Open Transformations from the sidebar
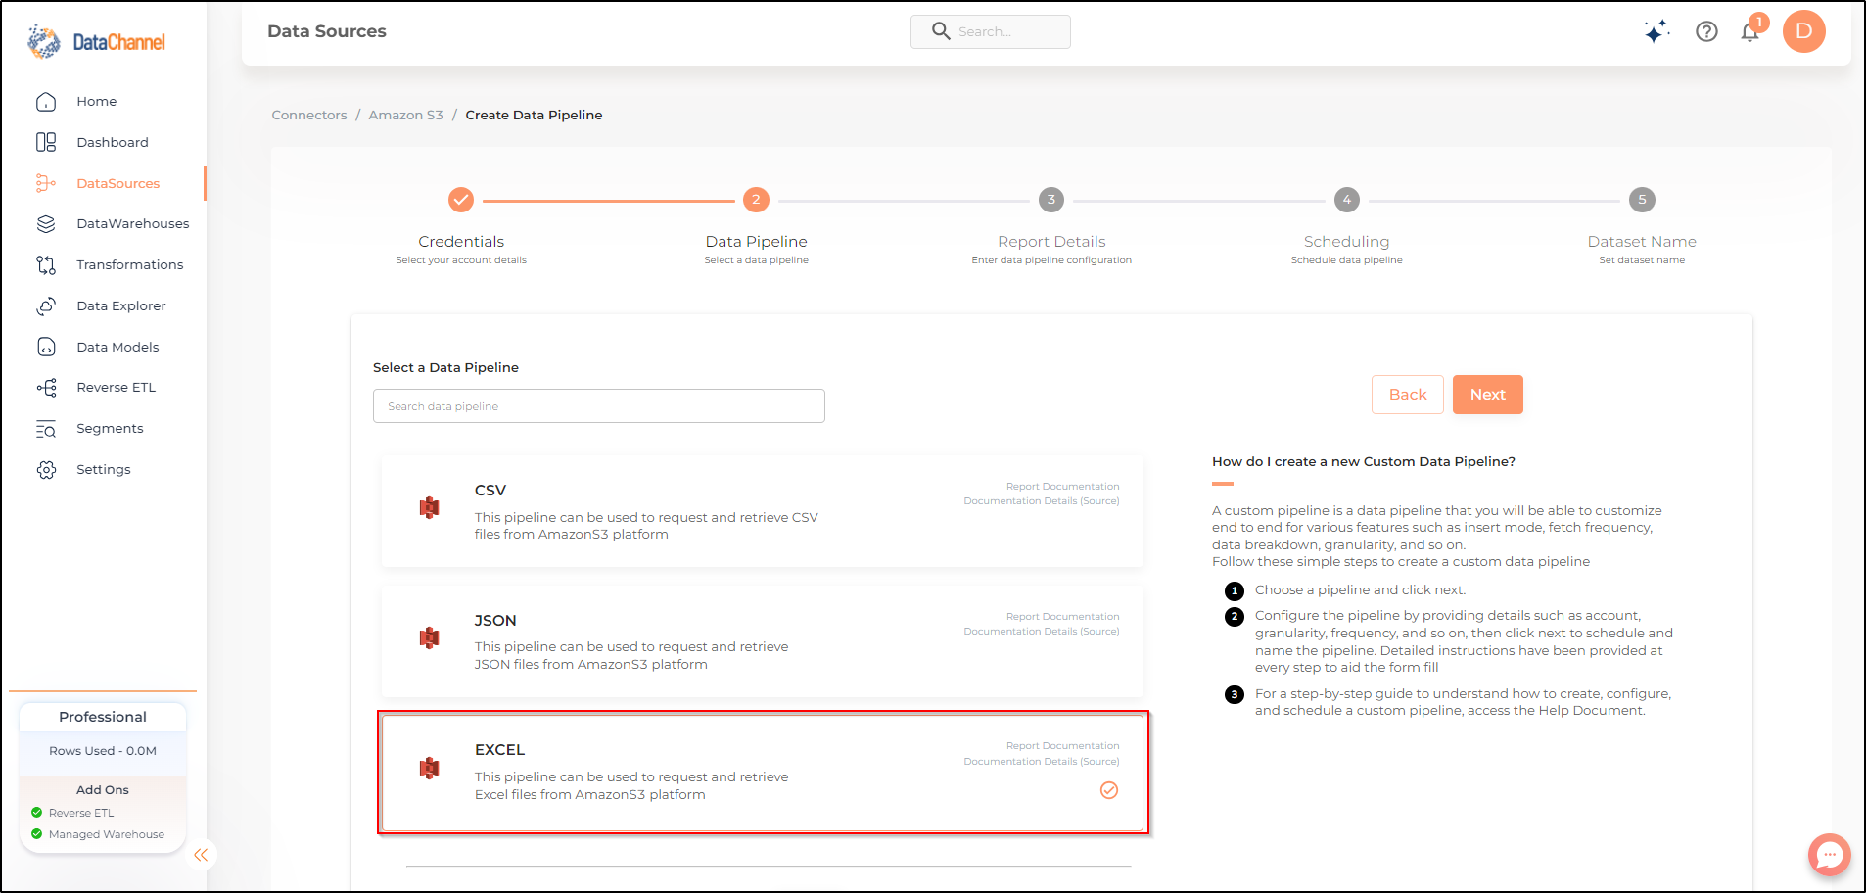Screen dimensions: 1866x893 tap(130, 265)
